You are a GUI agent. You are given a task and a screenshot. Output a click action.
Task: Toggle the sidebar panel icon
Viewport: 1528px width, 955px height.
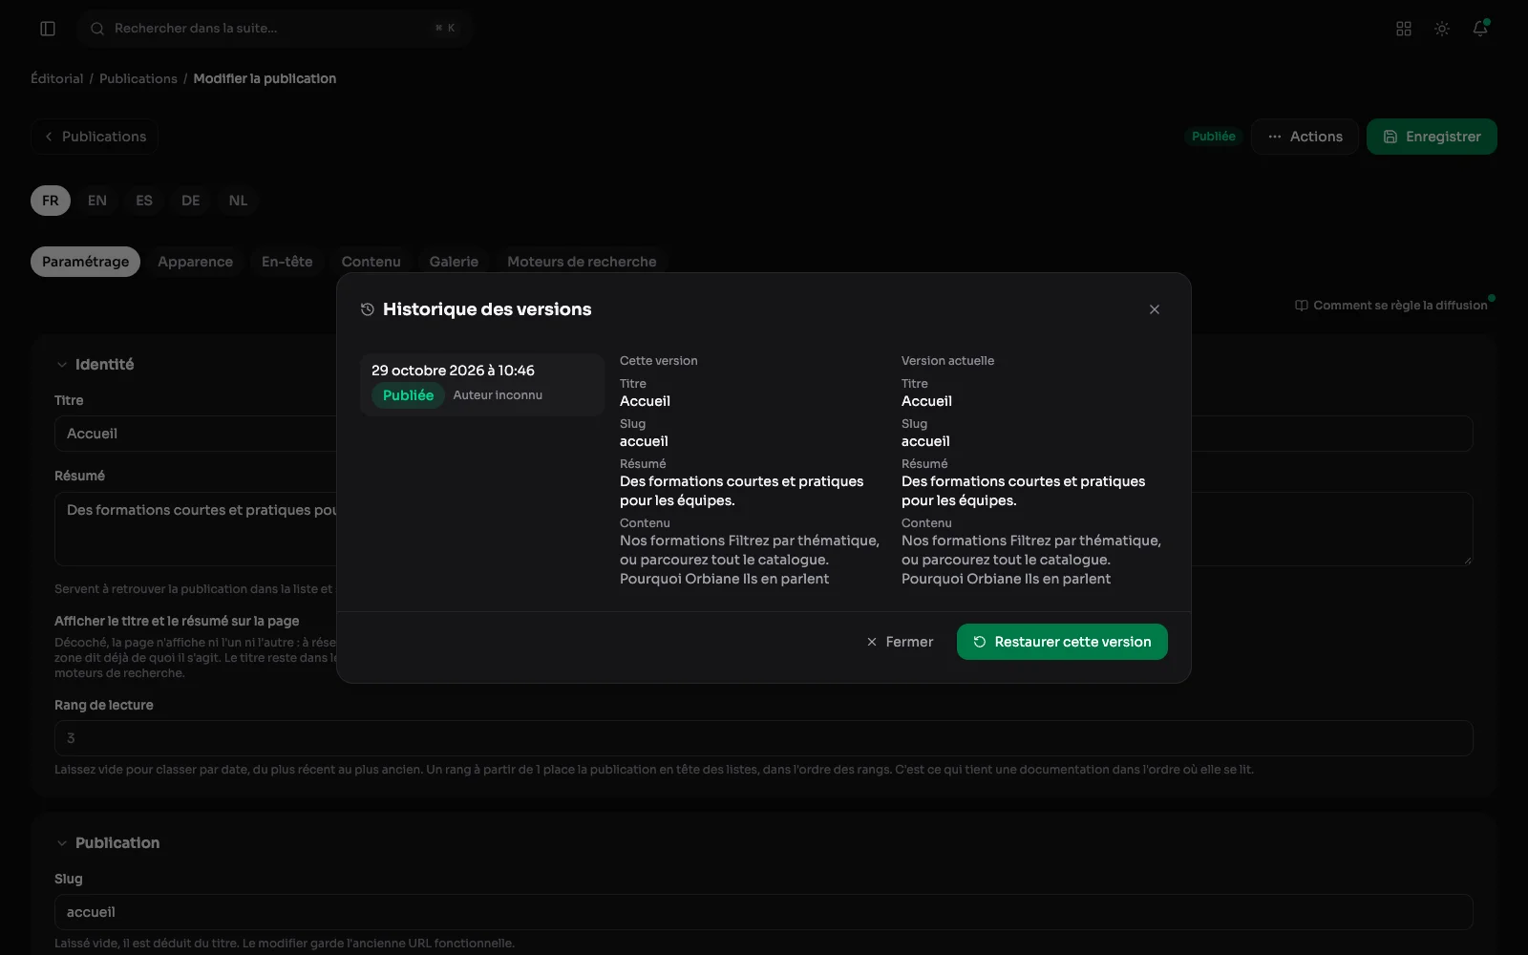48,29
